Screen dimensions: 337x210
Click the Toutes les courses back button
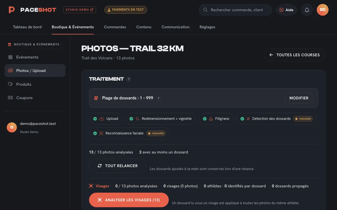pyautogui.click(x=295, y=55)
